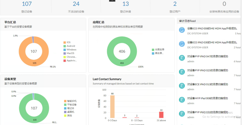Toggle Apple tv legend in platform summary chart
The height and width of the screenshot is (125, 242).
pyautogui.click(x=70, y=61)
